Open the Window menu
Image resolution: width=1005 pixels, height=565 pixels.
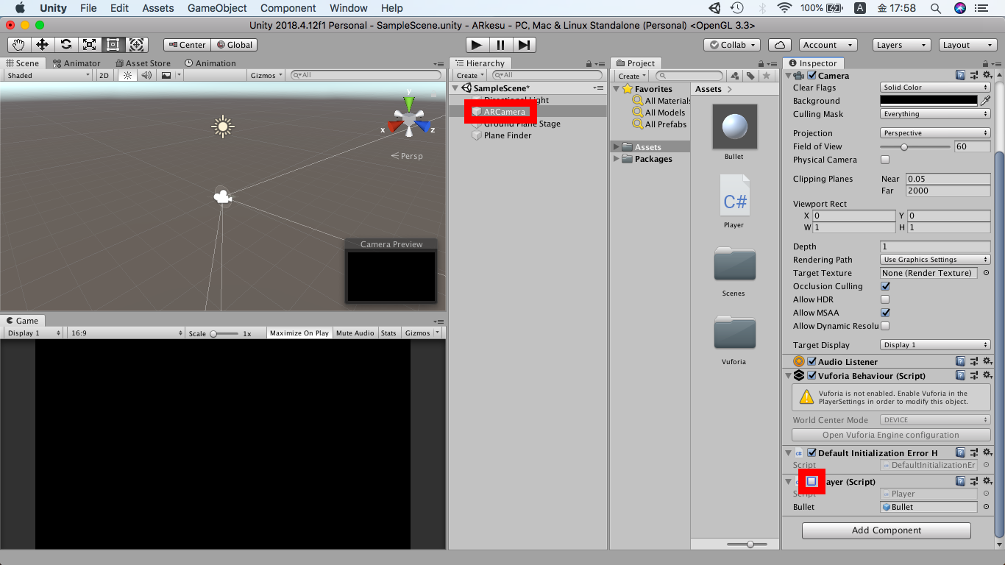tap(349, 8)
